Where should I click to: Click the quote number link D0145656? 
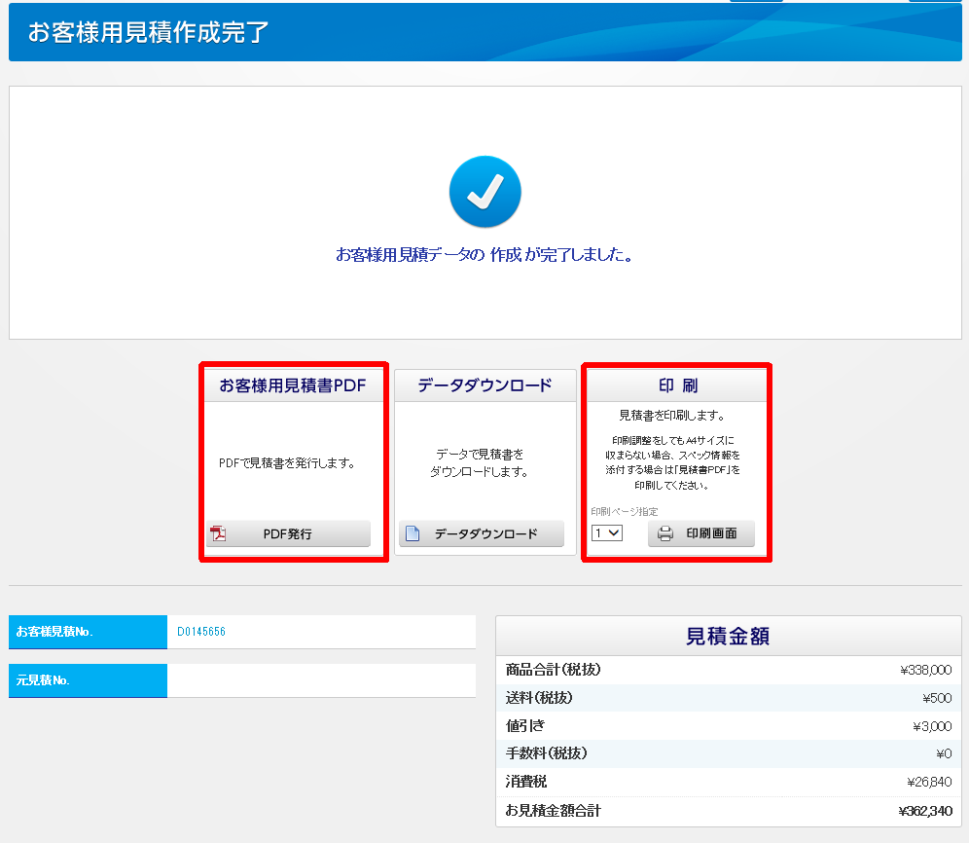pos(201,632)
